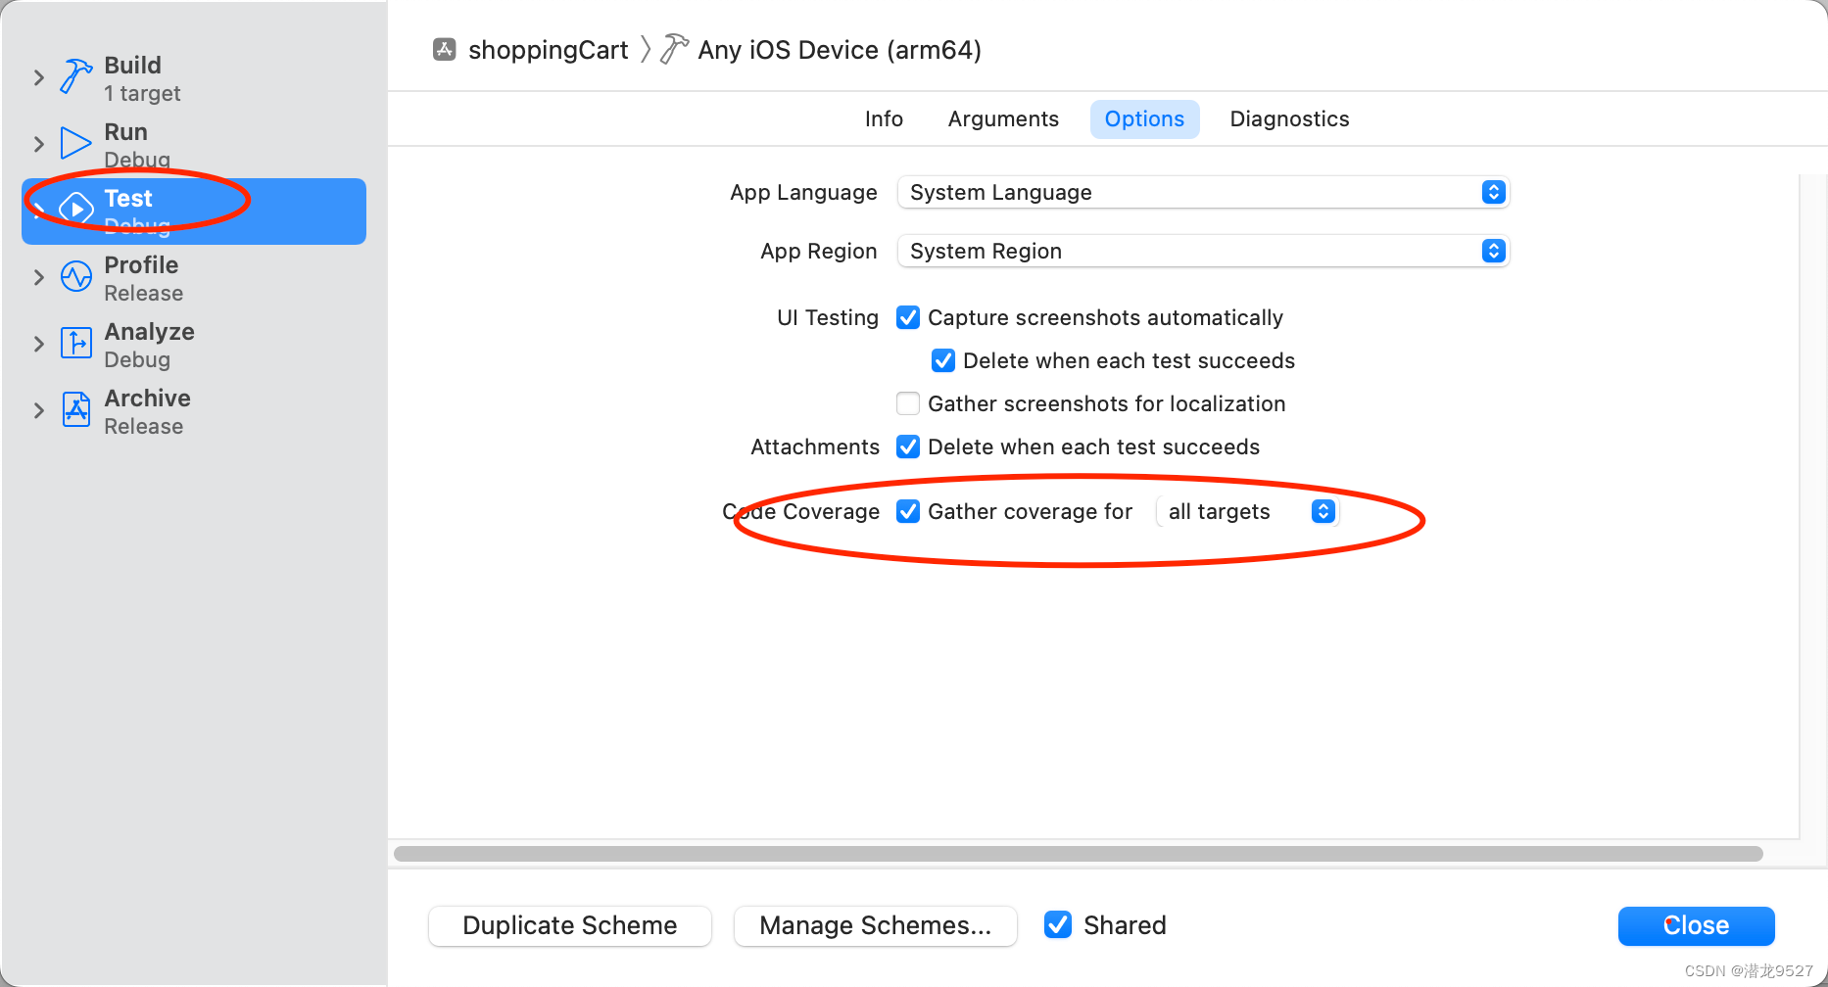
Task: Enable Gather screenshots for localization
Action: click(908, 403)
